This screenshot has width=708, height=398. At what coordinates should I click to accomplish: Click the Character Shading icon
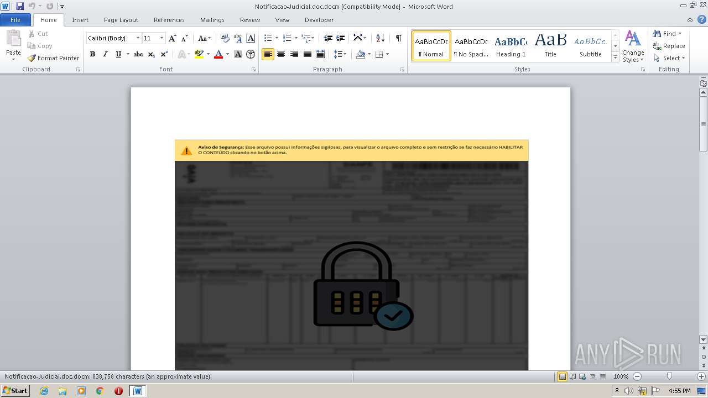[238, 54]
